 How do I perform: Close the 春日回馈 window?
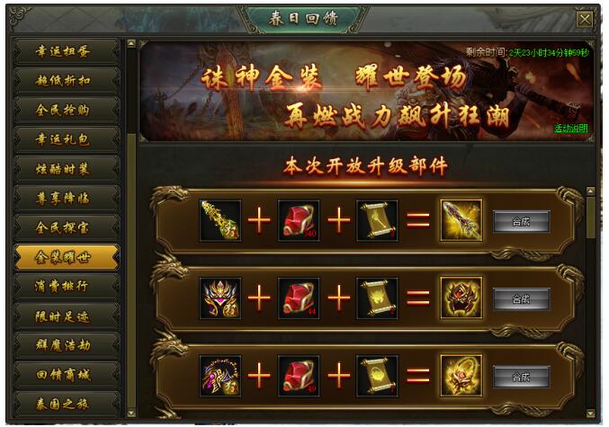(585, 19)
